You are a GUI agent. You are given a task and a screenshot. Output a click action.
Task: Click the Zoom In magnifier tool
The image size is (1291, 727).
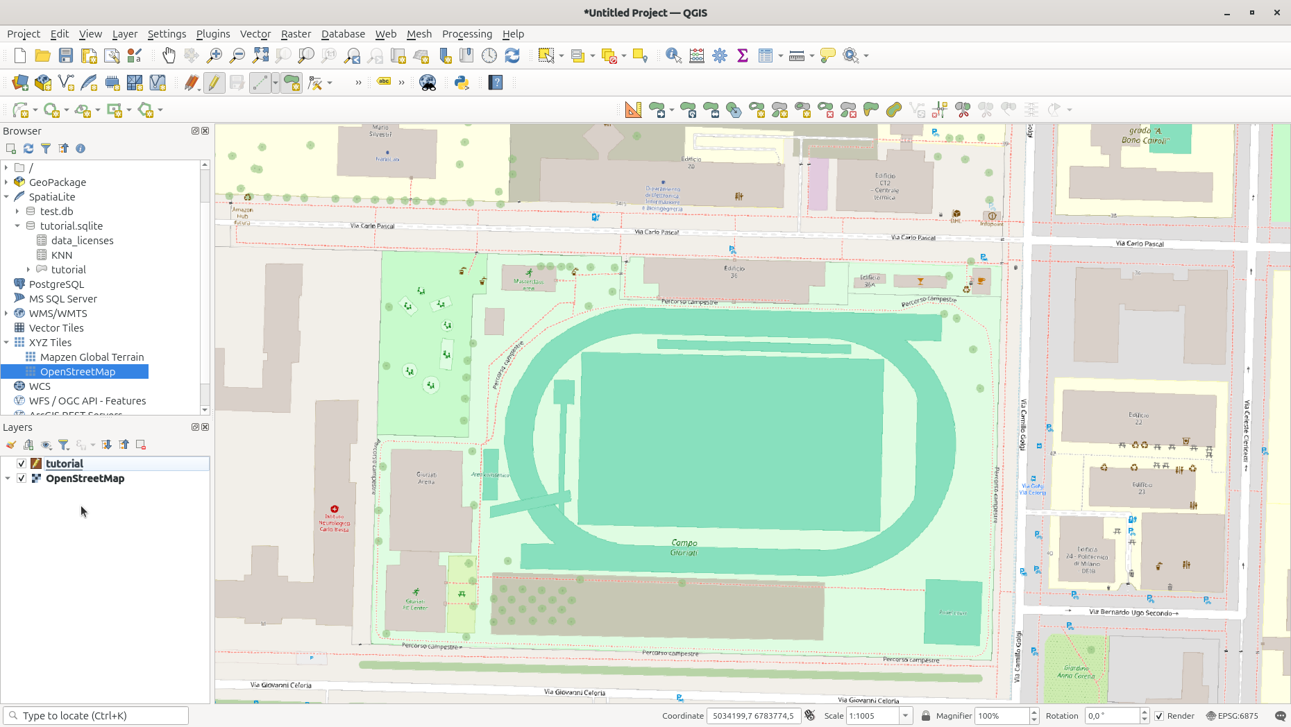[x=214, y=55]
